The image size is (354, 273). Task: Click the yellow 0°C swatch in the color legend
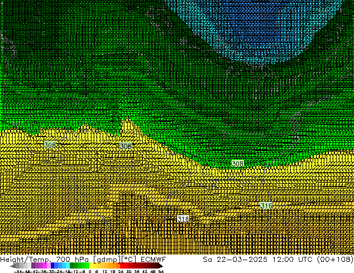click(x=91, y=266)
